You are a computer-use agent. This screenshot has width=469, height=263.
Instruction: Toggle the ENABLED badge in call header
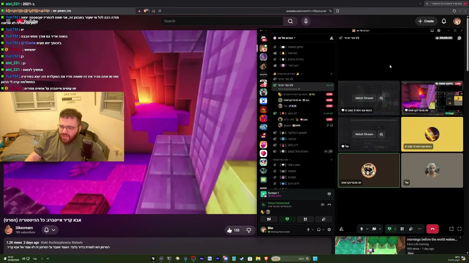[444, 38]
